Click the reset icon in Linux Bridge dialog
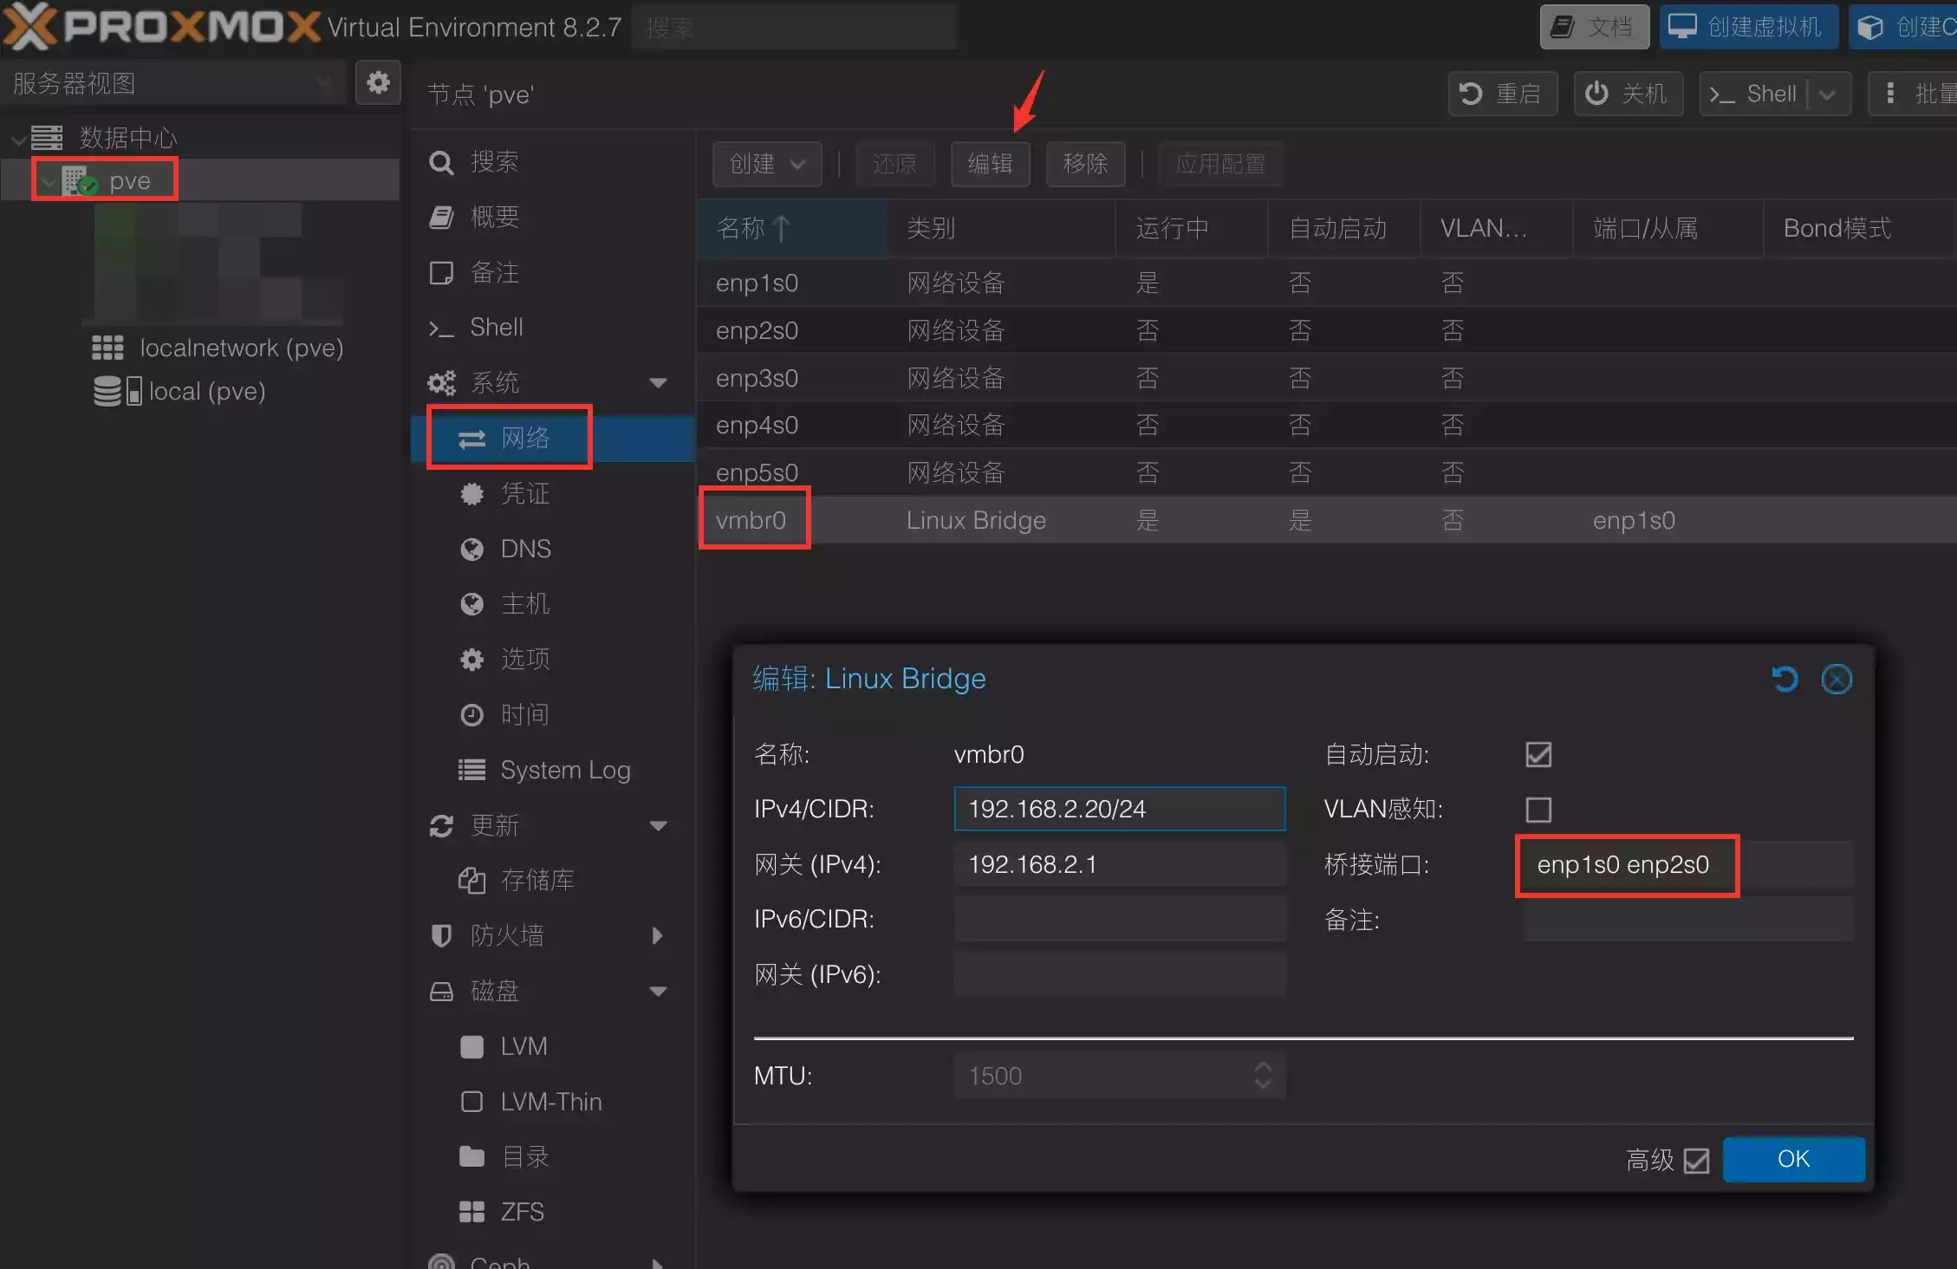Image resolution: width=1957 pixels, height=1269 pixels. tap(1784, 679)
